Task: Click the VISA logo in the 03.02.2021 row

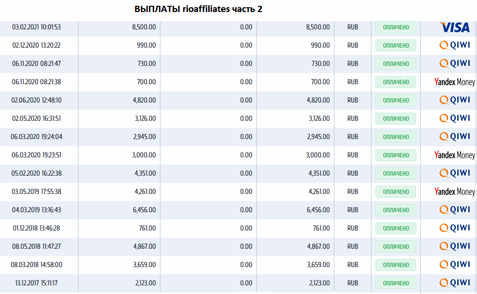Action: click(x=455, y=27)
